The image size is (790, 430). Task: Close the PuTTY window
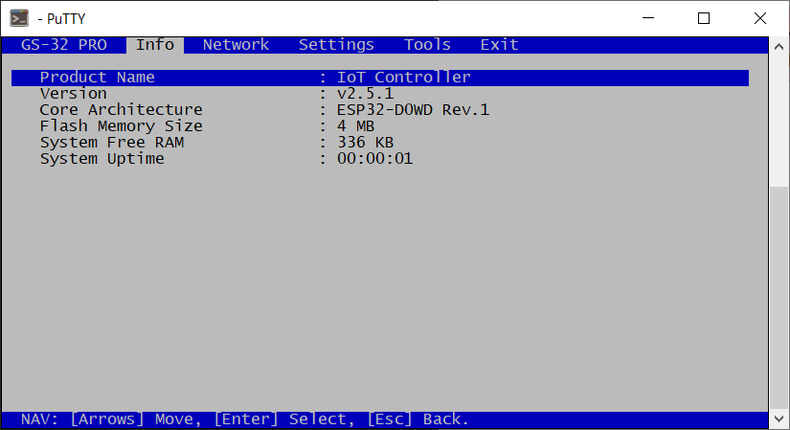click(x=760, y=18)
